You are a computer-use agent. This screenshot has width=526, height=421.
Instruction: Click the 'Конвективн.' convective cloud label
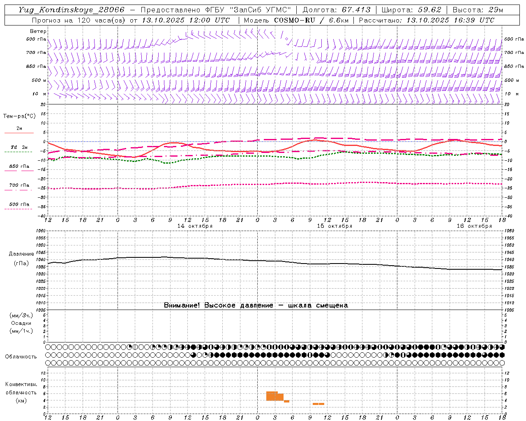point(21,384)
